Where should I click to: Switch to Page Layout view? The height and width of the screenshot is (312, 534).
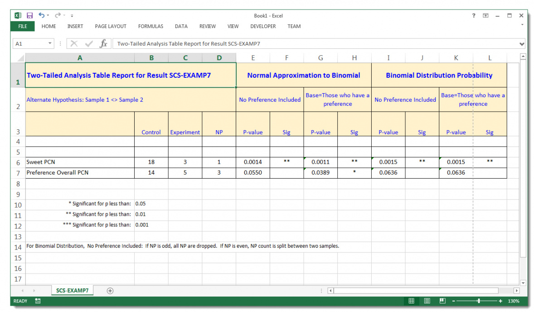coord(427,301)
